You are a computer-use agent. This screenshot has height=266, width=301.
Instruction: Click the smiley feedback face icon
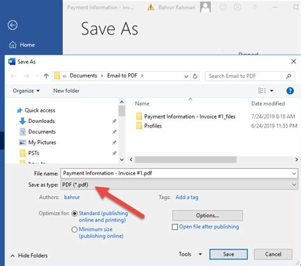point(223,7)
